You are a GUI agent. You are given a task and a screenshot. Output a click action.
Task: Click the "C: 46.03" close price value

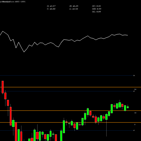pos(51,9)
